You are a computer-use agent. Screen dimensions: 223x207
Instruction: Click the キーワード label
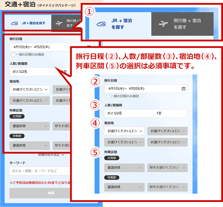click(18, 163)
